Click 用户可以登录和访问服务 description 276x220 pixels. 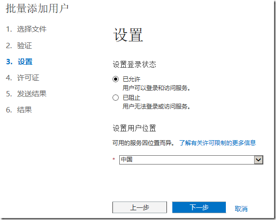tap(156, 88)
